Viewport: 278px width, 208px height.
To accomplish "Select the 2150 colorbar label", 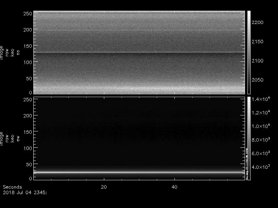I will 257,42.
